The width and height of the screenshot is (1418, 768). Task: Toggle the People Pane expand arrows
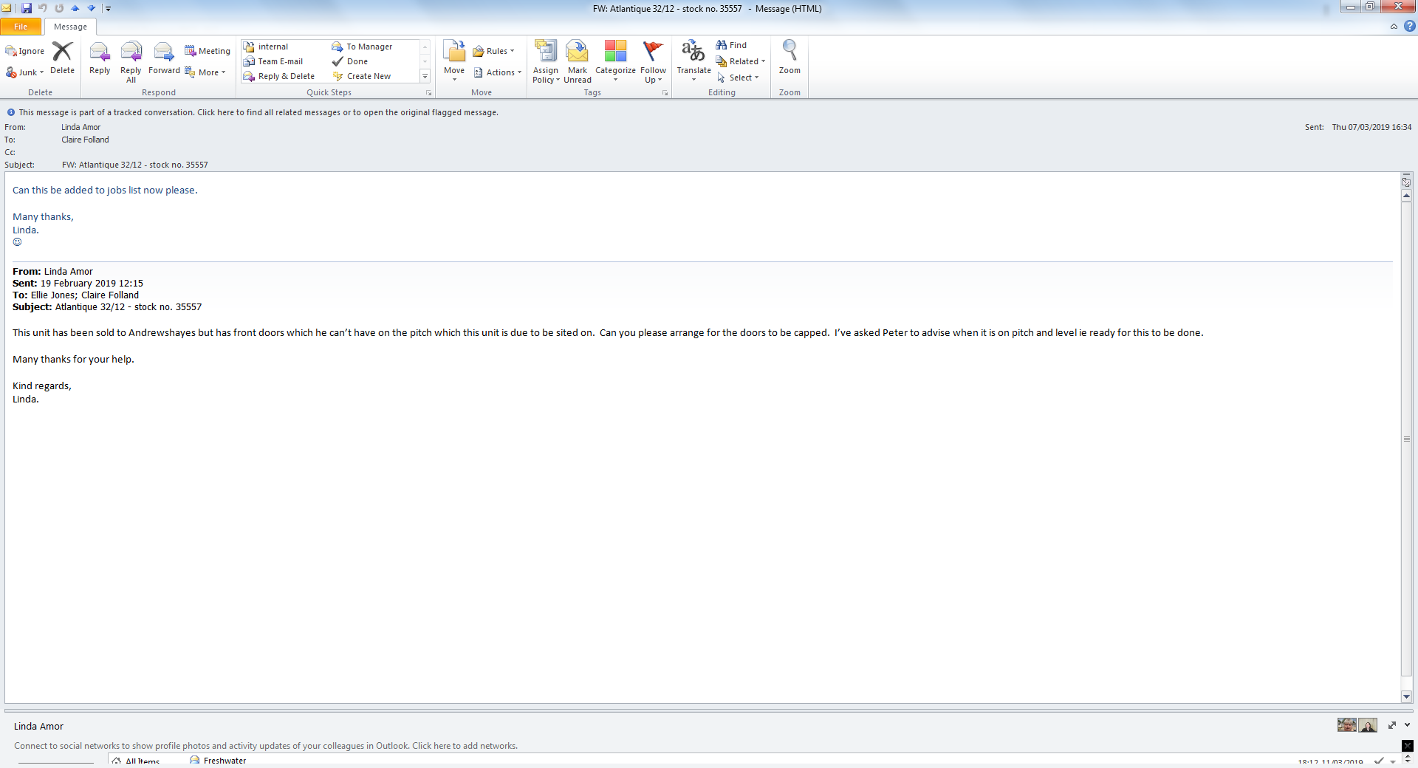[1392, 725]
